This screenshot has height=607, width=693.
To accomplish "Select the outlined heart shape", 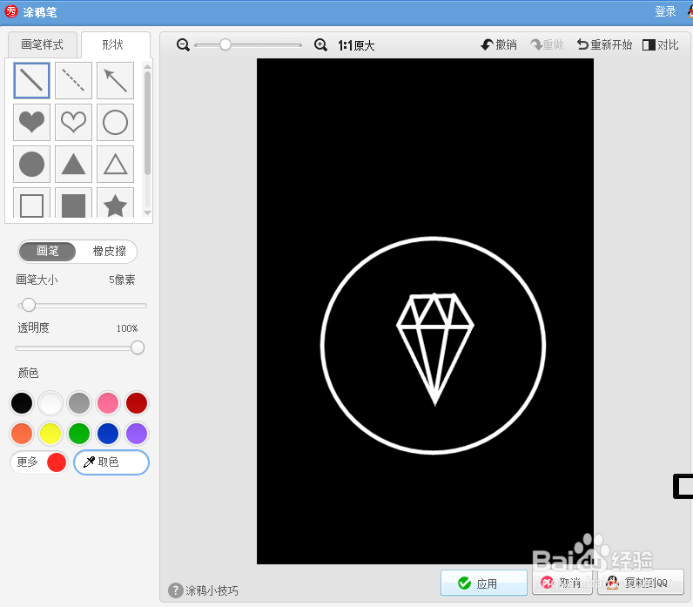I will 73,122.
